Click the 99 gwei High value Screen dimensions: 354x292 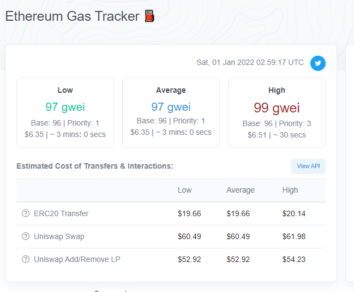click(277, 107)
